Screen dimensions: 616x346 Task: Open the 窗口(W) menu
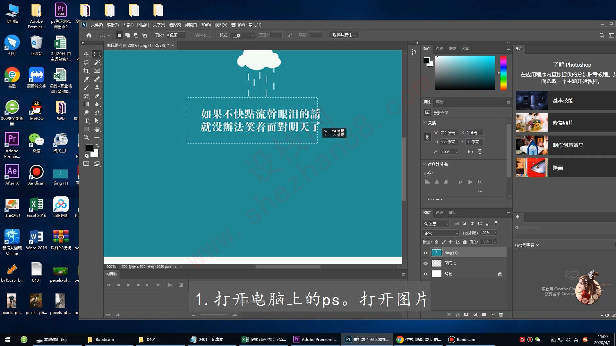coord(238,25)
